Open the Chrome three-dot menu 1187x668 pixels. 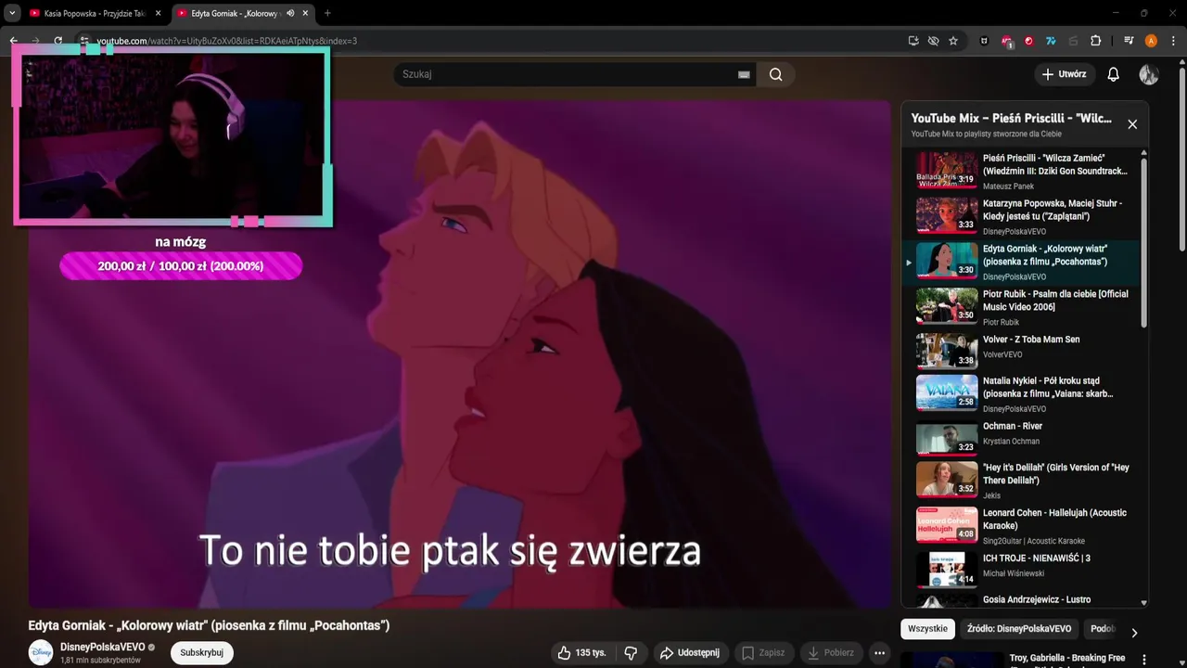point(1173,41)
